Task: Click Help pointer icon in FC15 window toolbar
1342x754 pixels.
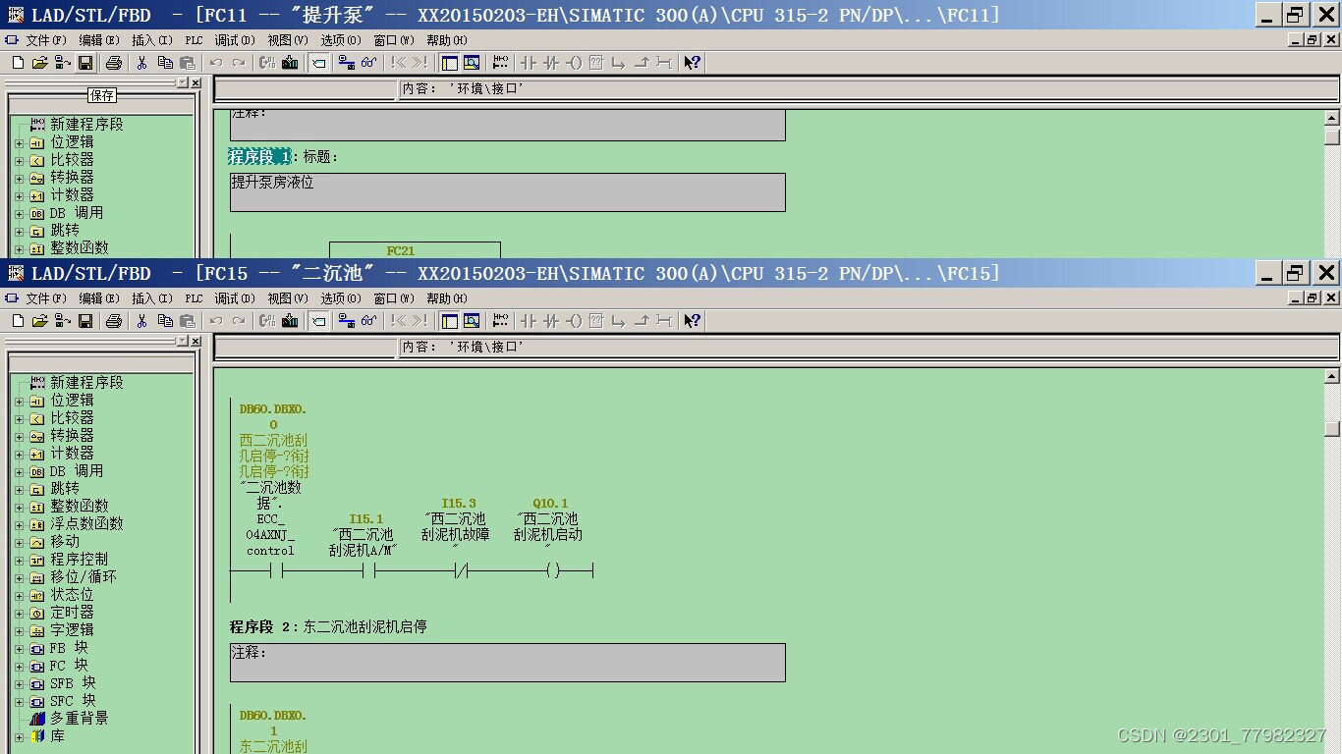Action: (693, 321)
